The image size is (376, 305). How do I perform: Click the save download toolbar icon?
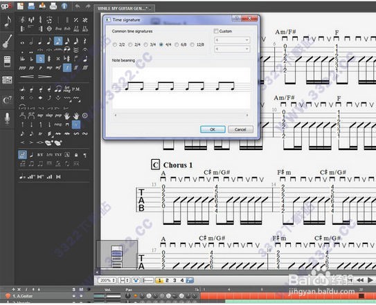[x=42, y=6]
